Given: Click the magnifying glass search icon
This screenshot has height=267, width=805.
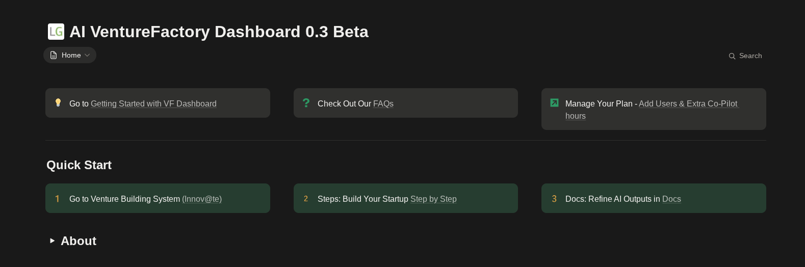Looking at the screenshot, I should 732,56.
